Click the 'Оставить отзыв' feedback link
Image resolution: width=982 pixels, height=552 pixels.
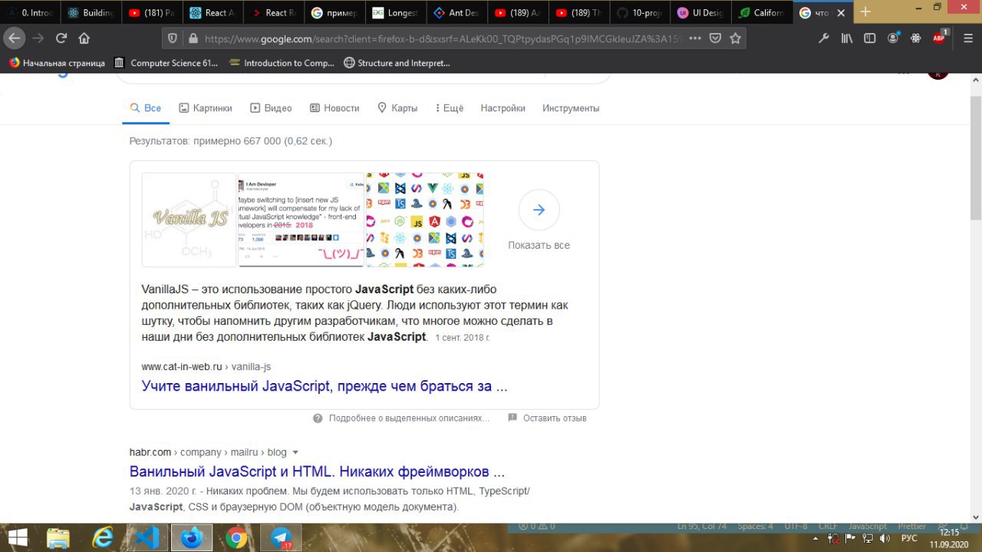click(547, 418)
